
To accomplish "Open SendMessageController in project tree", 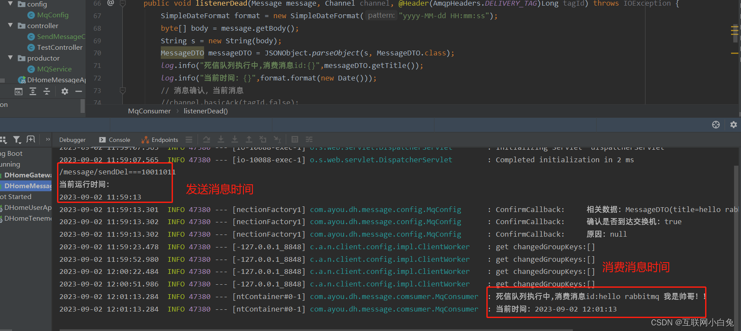I will [x=61, y=37].
